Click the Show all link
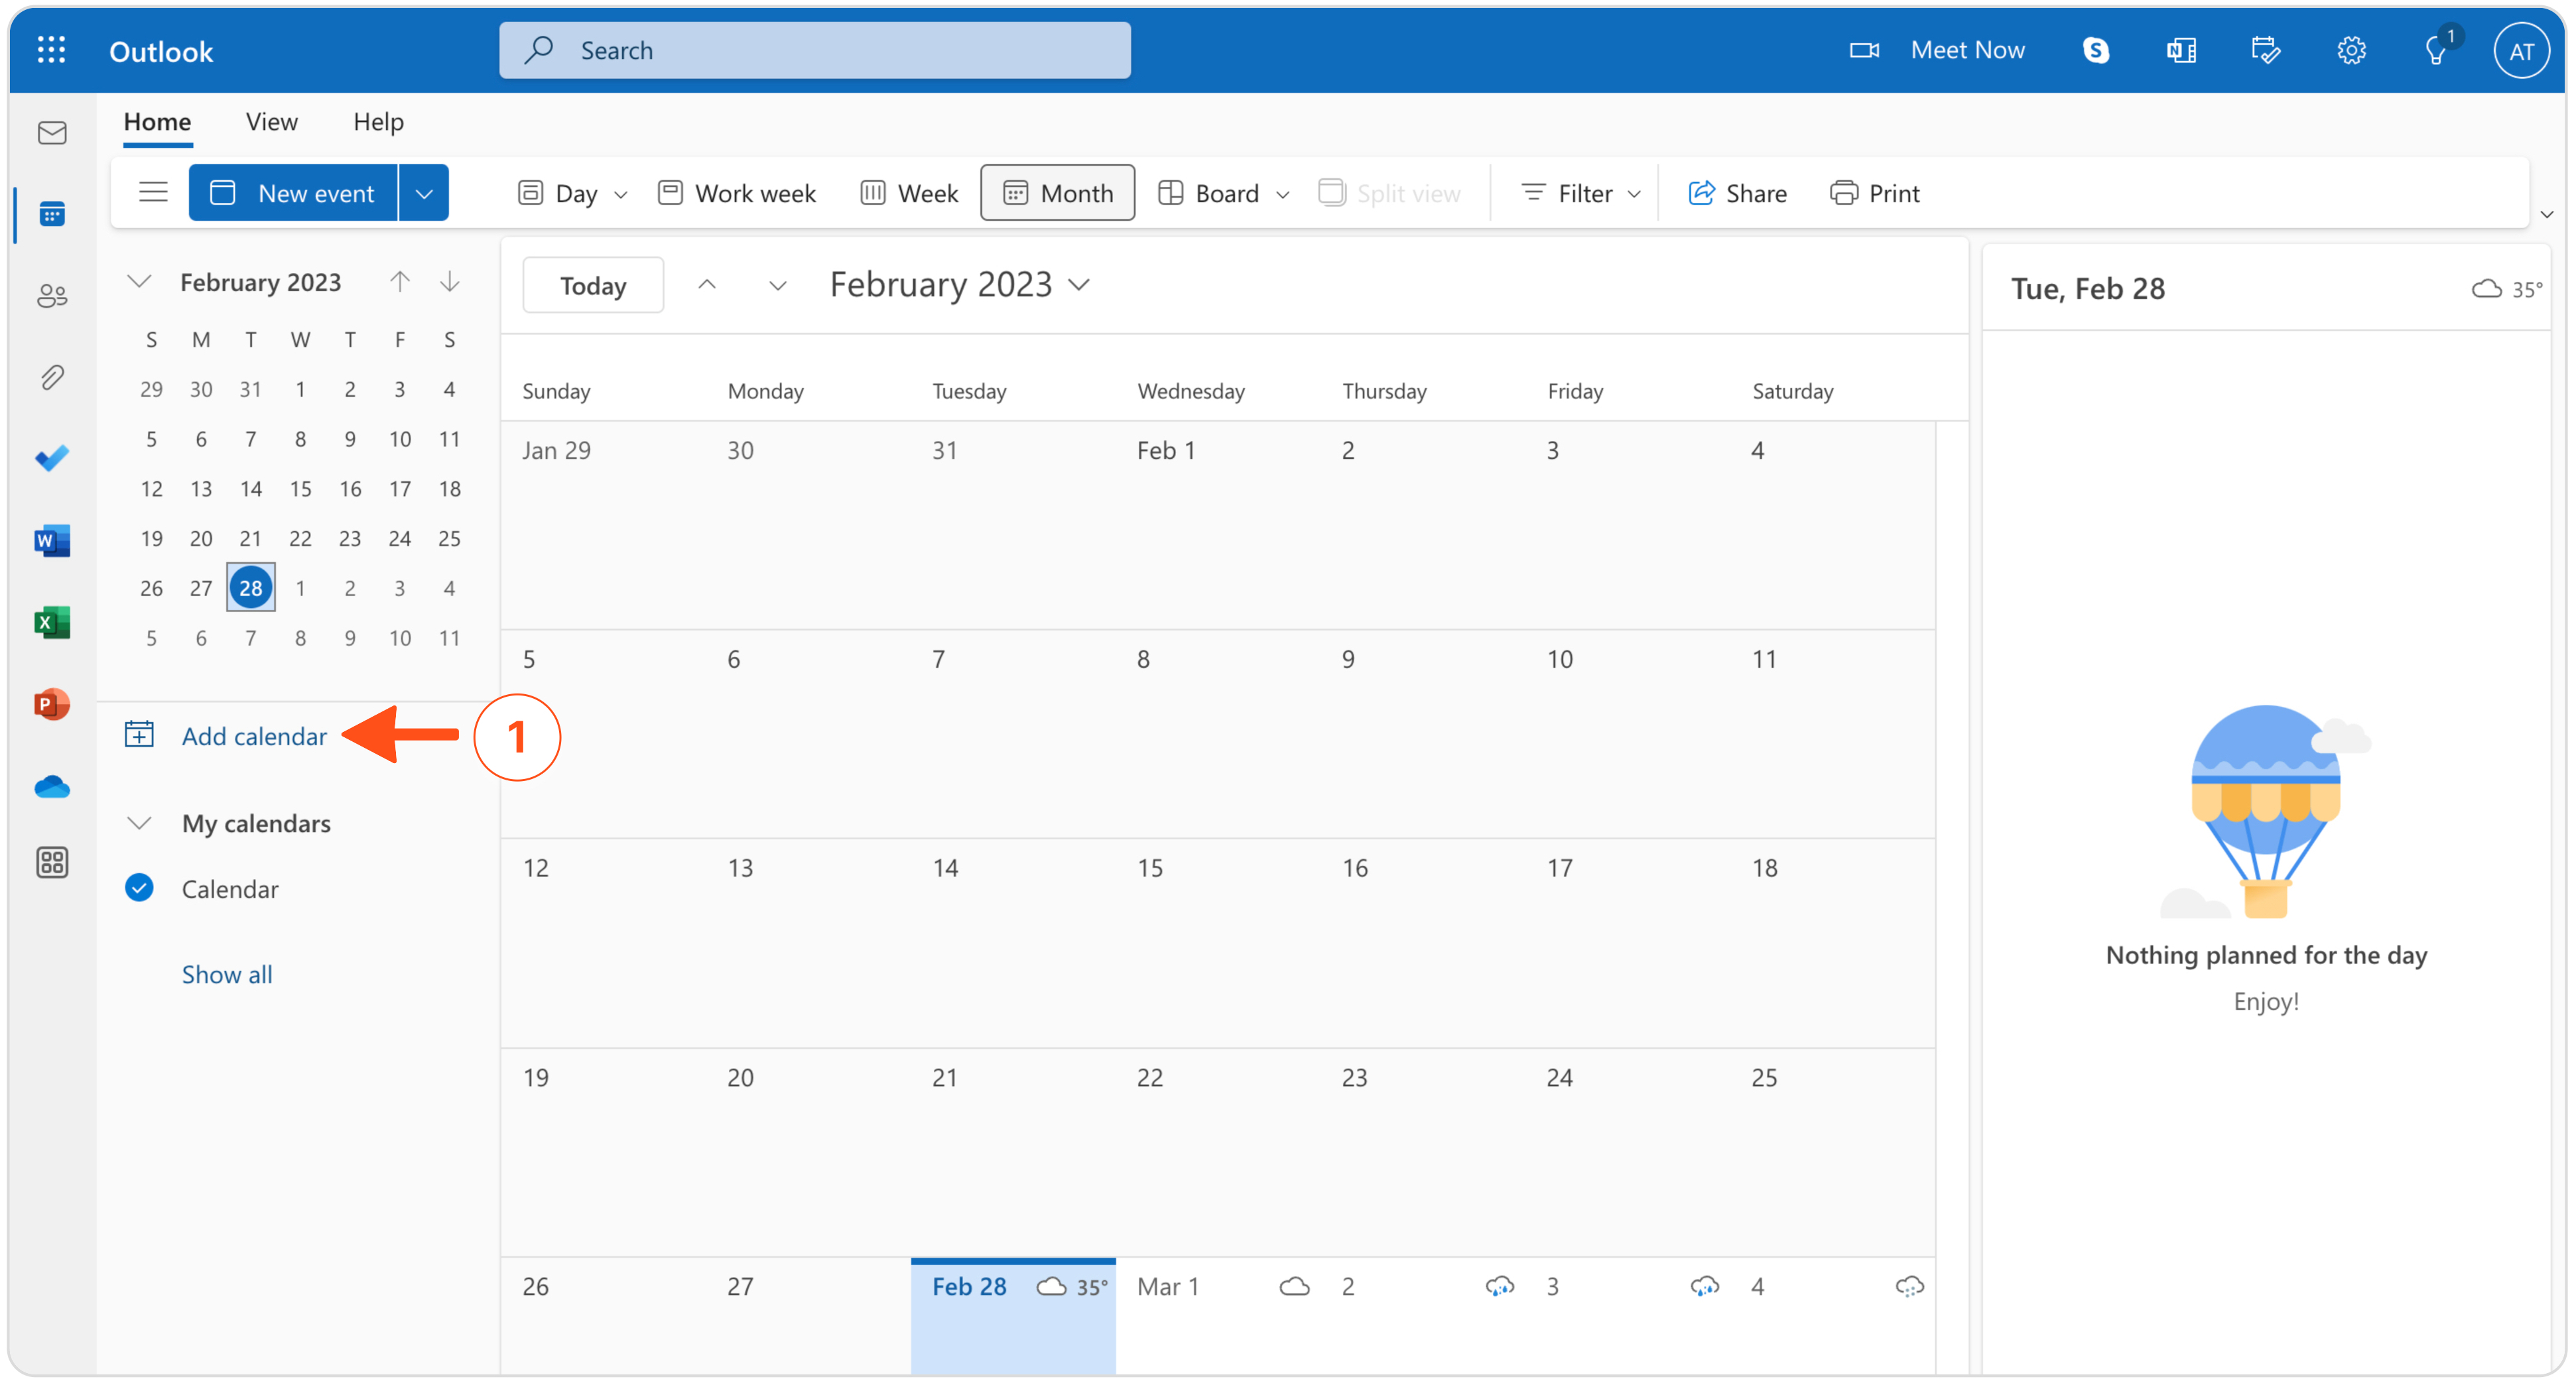This screenshot has width=2576, height=1387. [x=227, y=974]
